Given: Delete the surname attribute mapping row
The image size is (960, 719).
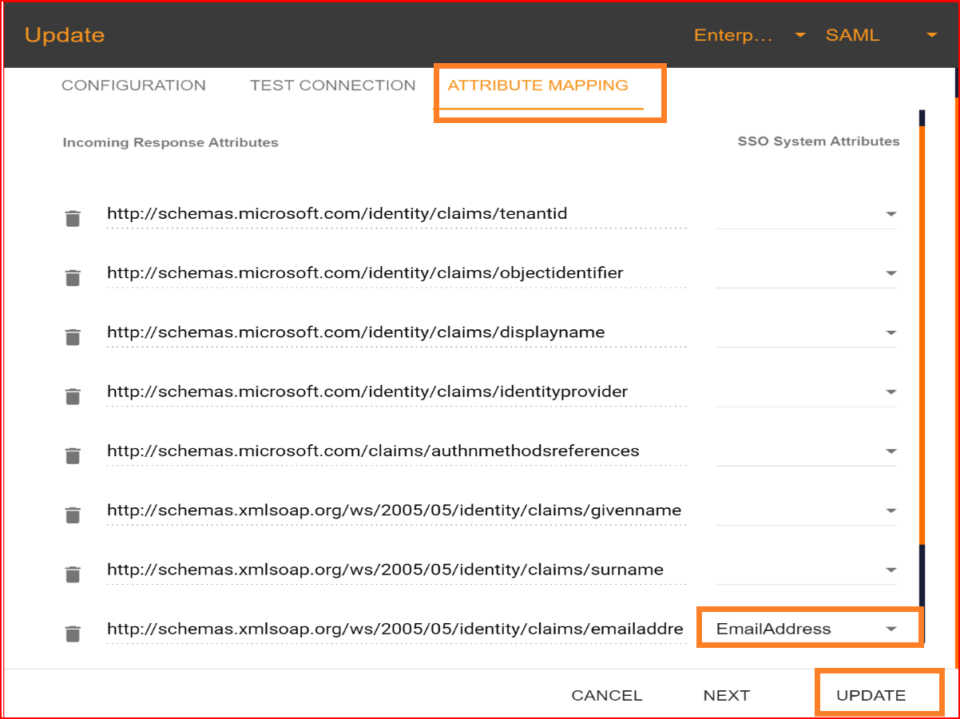Looking at the screenshot, I should (73, 574).
